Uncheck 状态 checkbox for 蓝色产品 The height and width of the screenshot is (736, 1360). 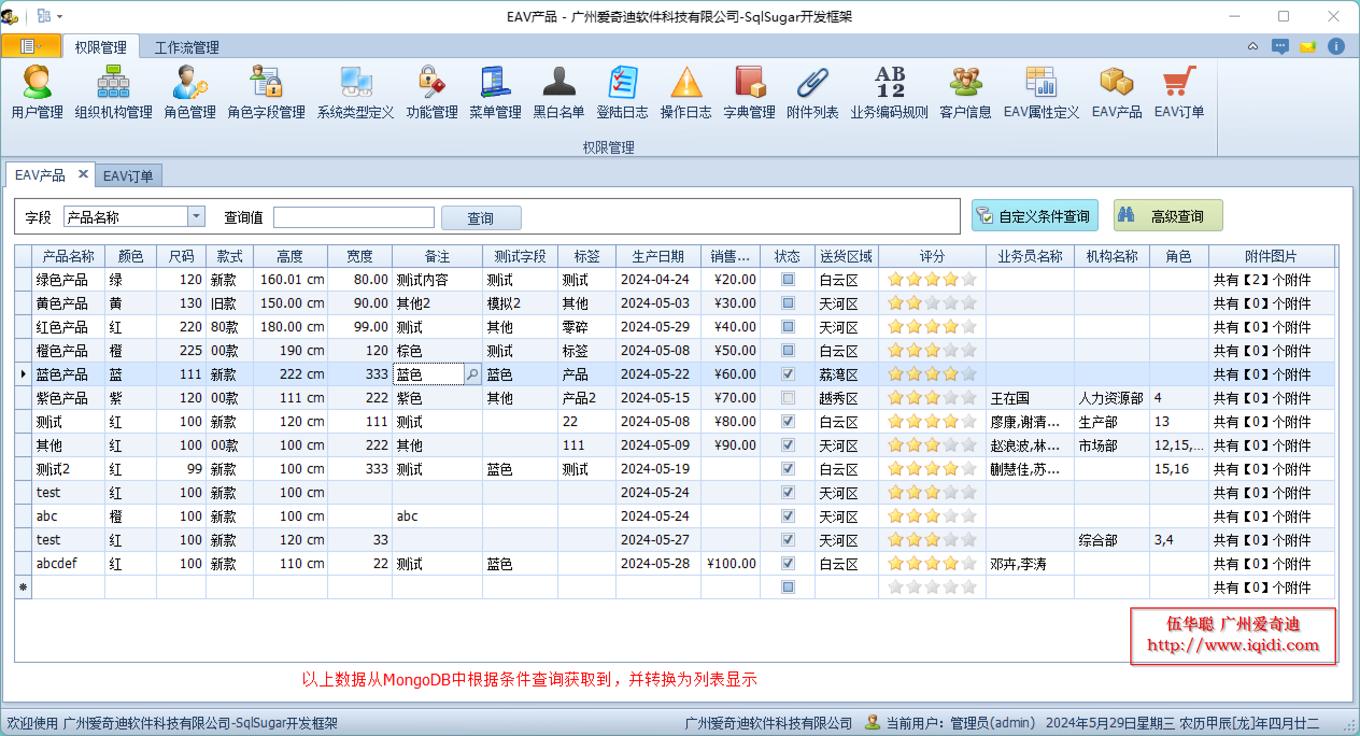788,374
